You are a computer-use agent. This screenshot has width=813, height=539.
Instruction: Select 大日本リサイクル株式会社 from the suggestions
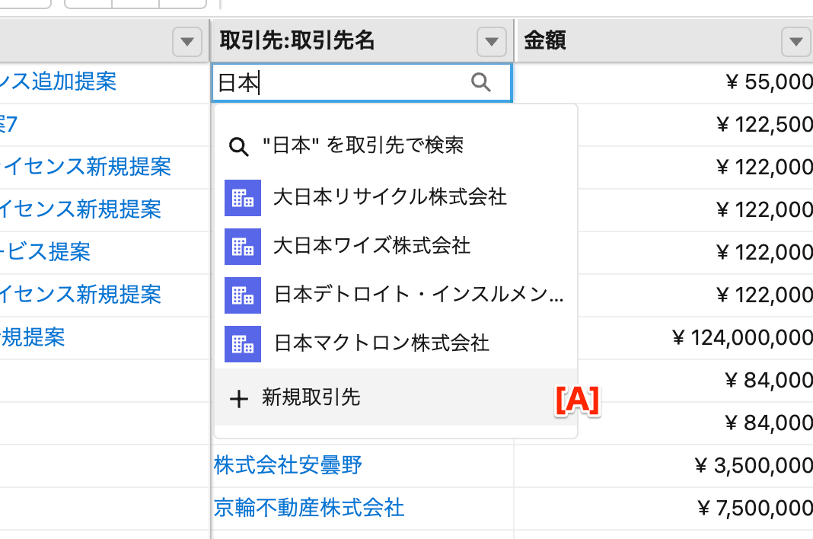[x=390, y=197]
